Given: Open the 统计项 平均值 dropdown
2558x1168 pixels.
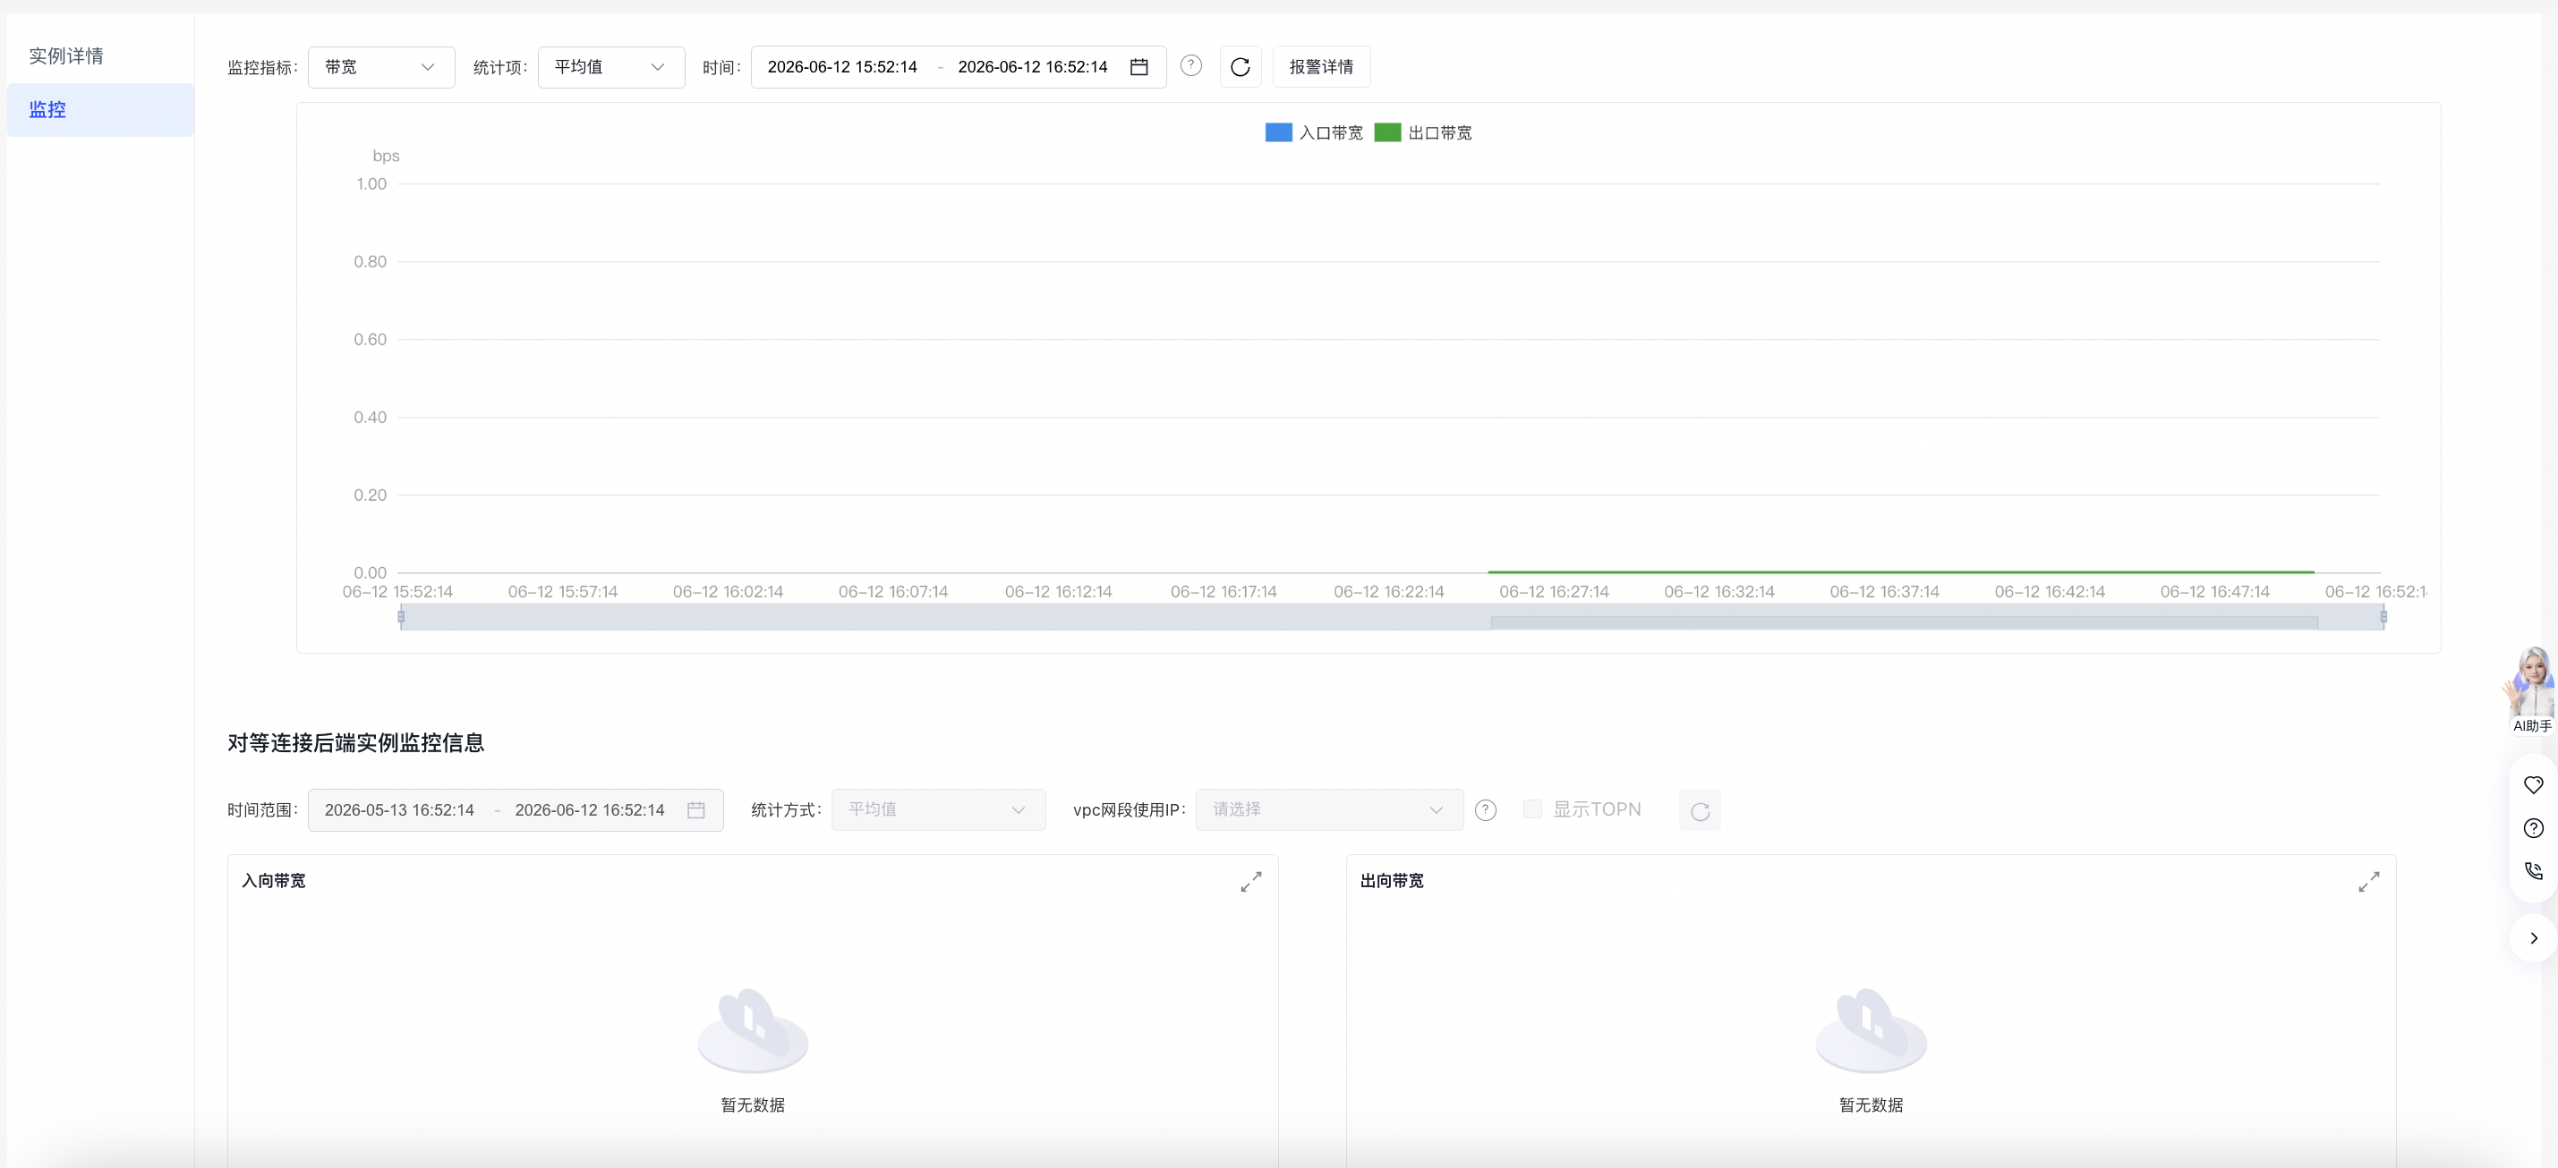Looking at the screenshot, I should (610, 66).
